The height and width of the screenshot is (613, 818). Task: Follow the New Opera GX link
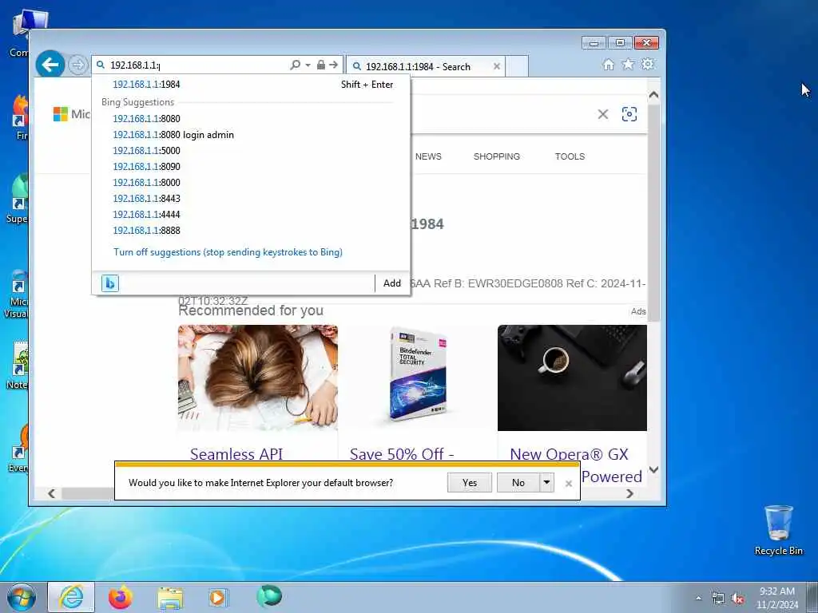[x=569, y=453]
